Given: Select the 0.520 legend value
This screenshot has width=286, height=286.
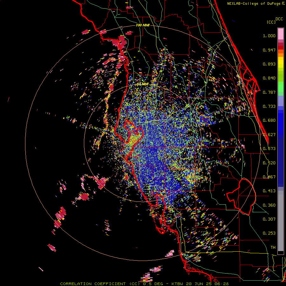Looking at the screenshot, I should (x=269, y=163).
